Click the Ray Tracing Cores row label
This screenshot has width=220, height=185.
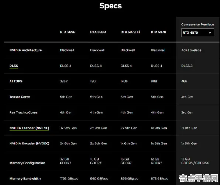[x=23, y=112]
